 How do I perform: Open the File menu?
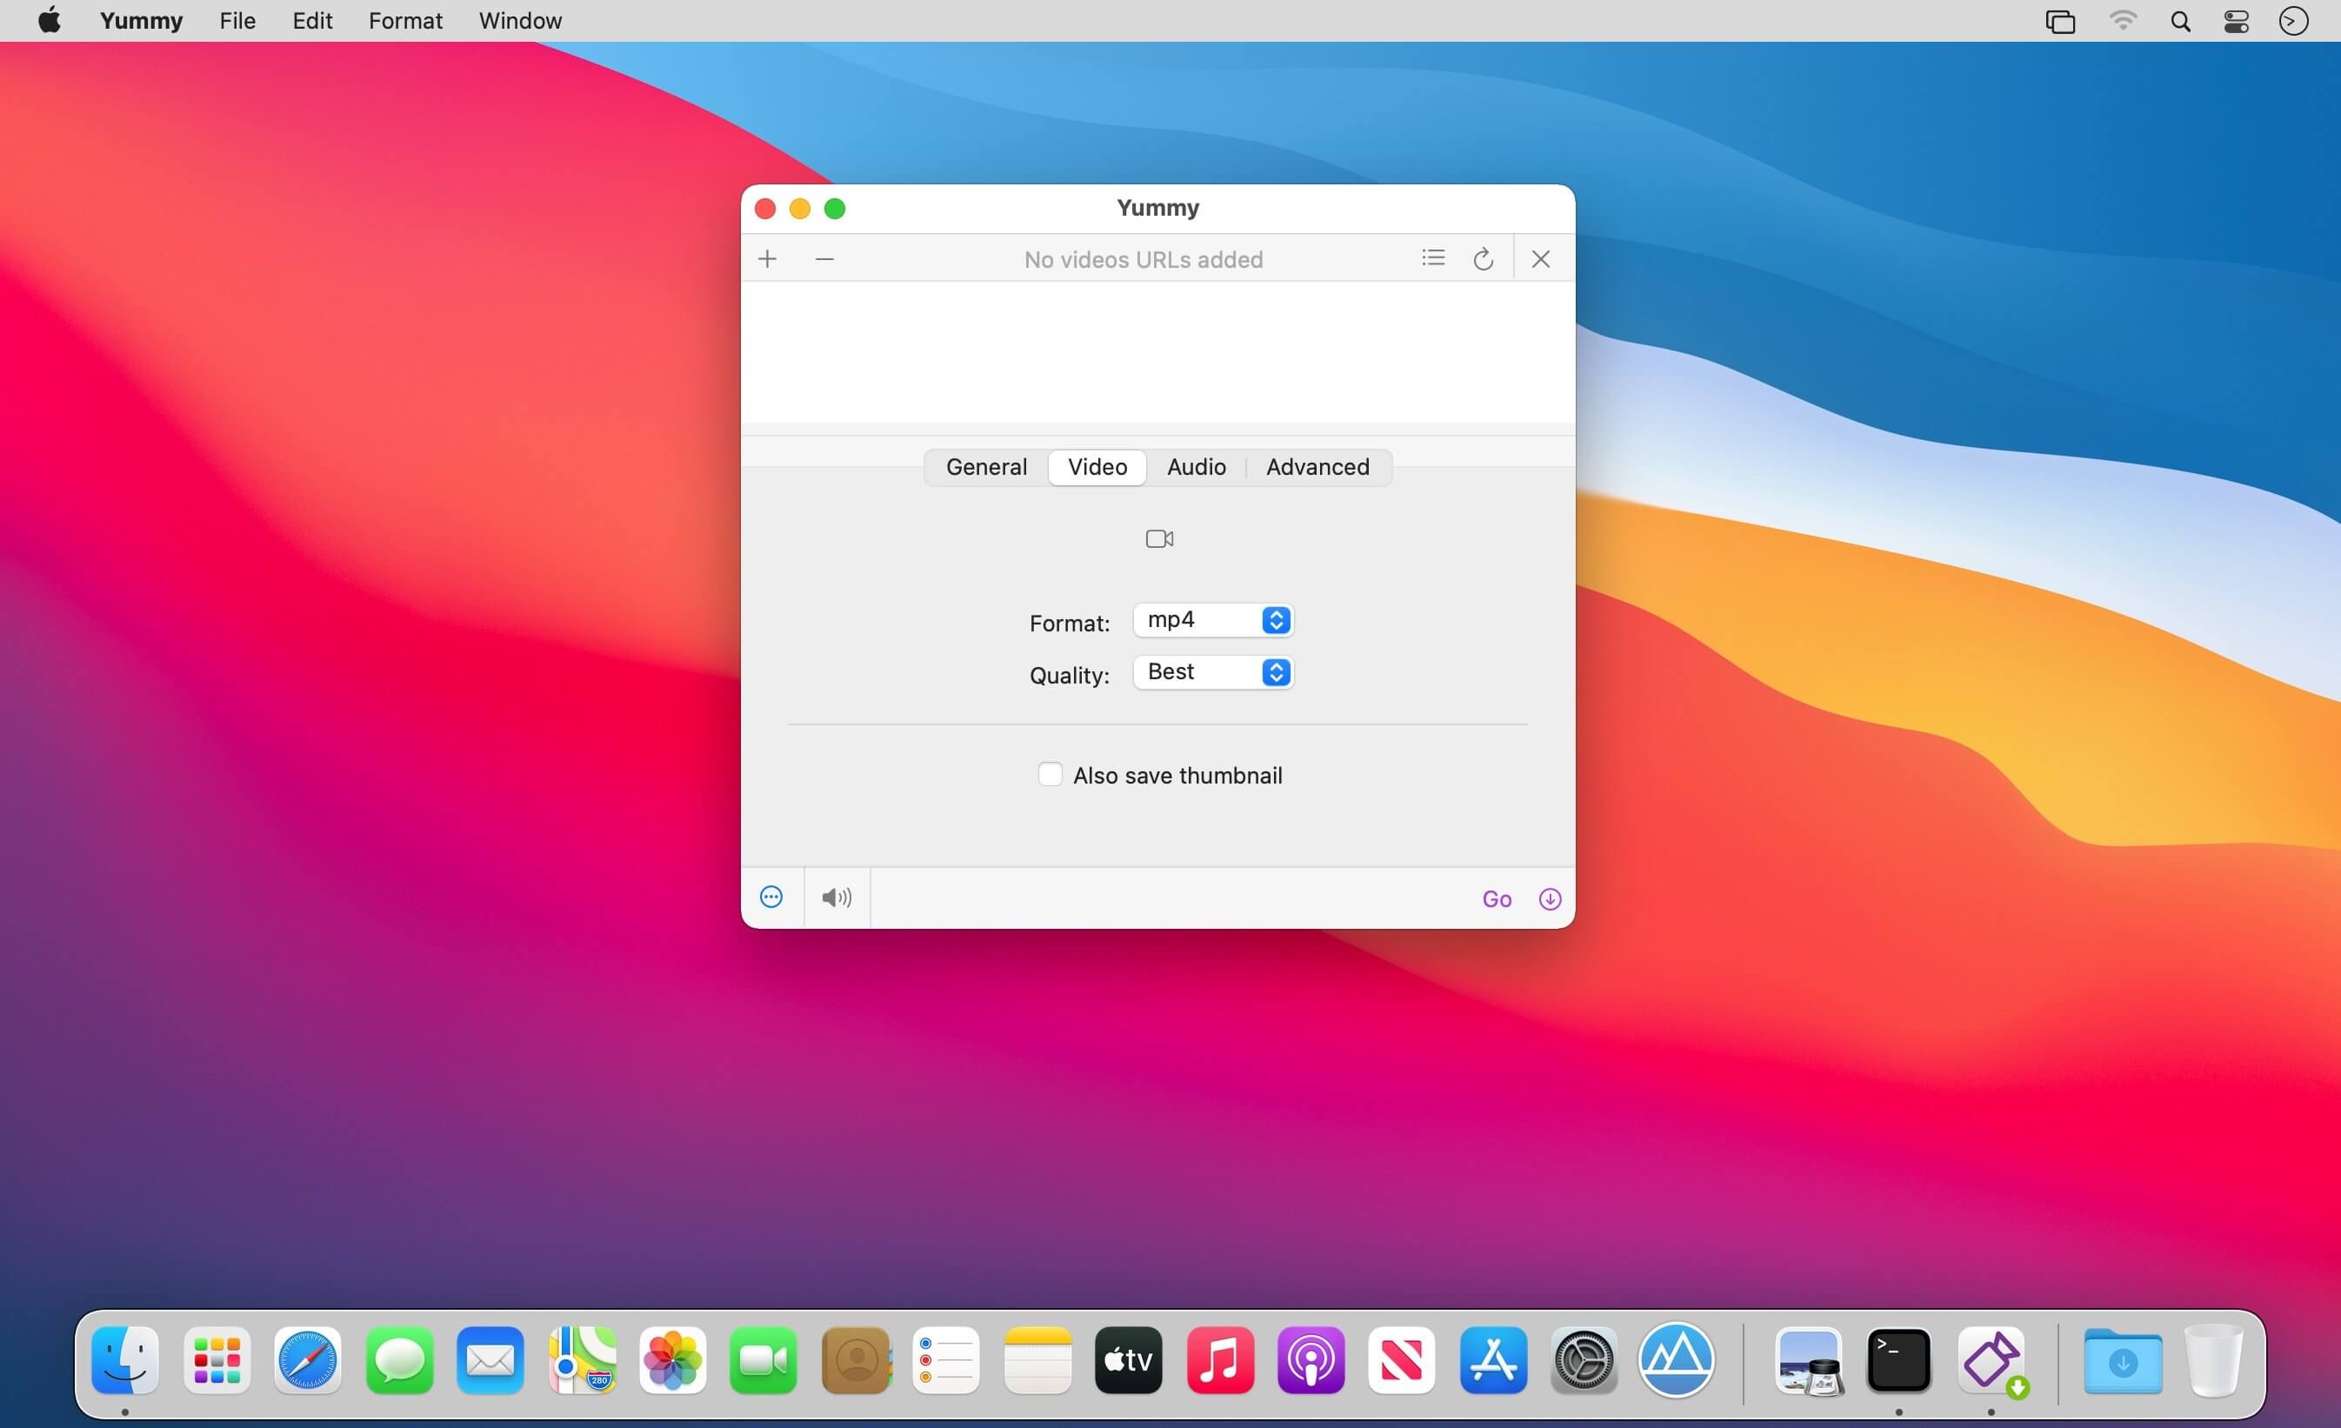point(237,21)
